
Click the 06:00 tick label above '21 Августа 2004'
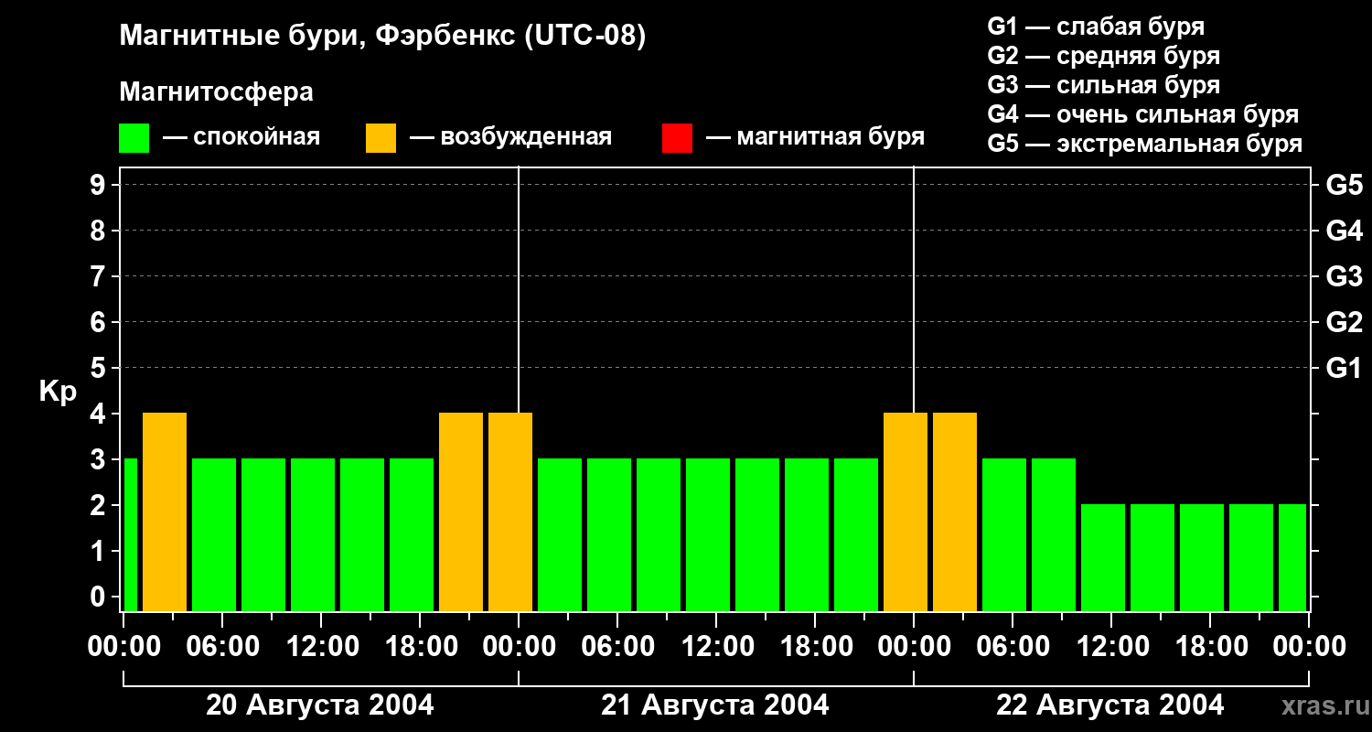(x=617, y=647)
